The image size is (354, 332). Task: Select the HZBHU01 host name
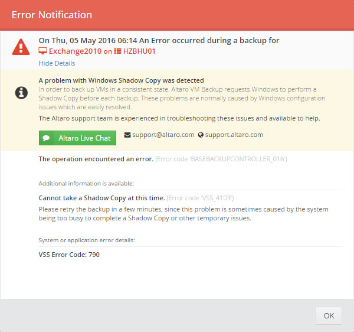tap(139, 51)
